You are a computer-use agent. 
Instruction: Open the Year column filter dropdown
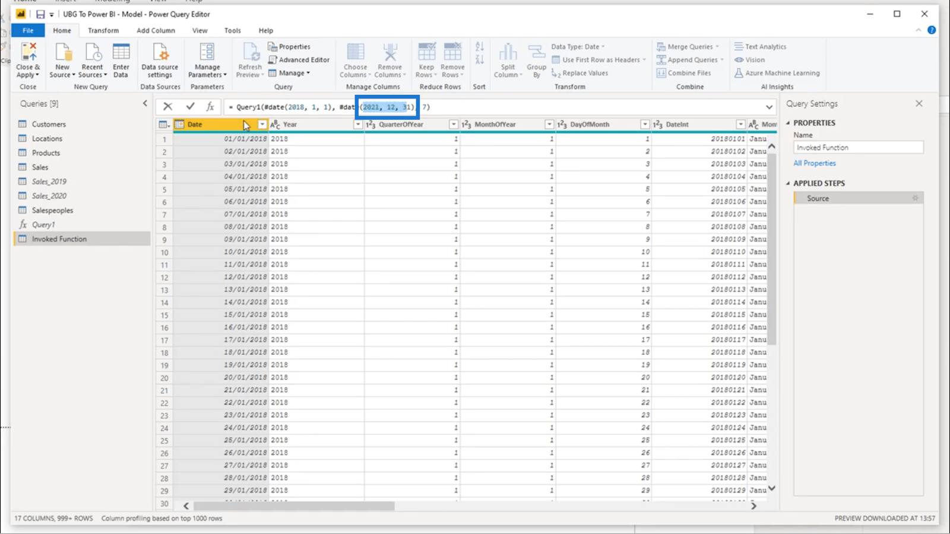tap(358, 125)
